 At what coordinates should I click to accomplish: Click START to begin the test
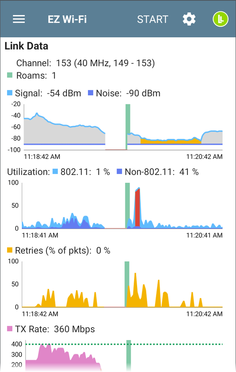point(153,19)
